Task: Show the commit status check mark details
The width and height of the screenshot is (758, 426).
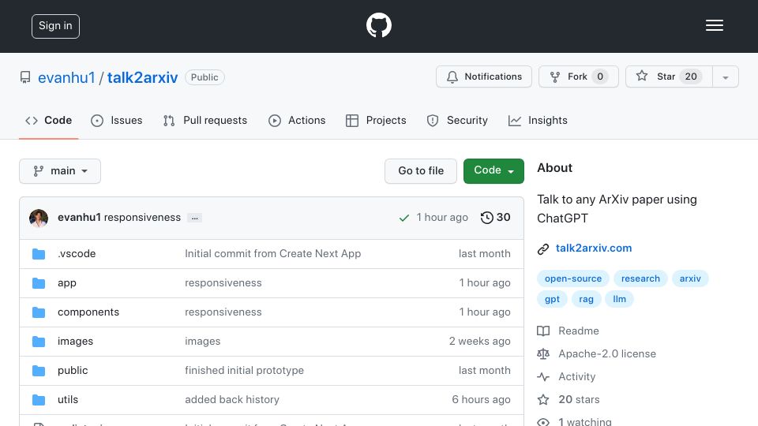Action: [404, 218]
